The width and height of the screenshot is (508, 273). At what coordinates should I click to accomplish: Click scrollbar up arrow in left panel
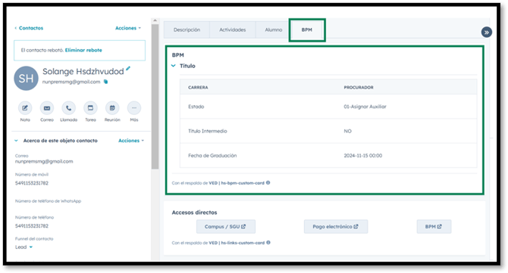pos(155,20)
